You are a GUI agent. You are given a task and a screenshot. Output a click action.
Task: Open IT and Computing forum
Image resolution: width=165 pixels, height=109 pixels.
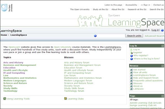(78, 73)
